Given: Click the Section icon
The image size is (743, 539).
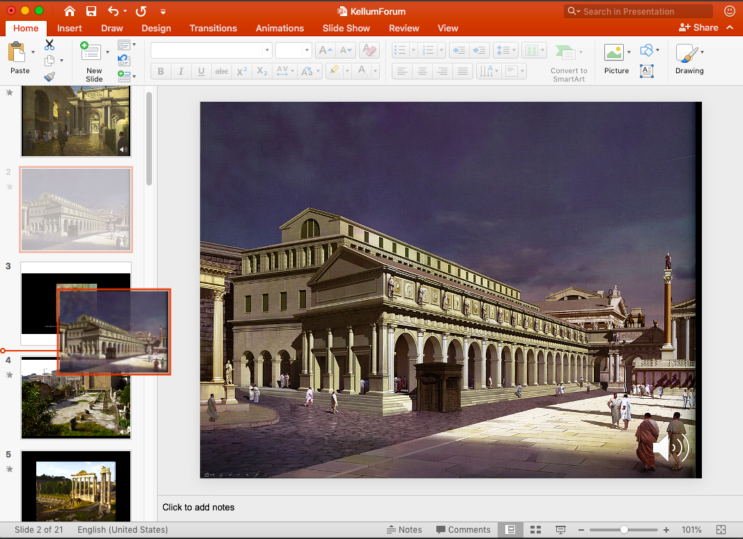Looking at the screenshot, I should (x=123, y=76).
